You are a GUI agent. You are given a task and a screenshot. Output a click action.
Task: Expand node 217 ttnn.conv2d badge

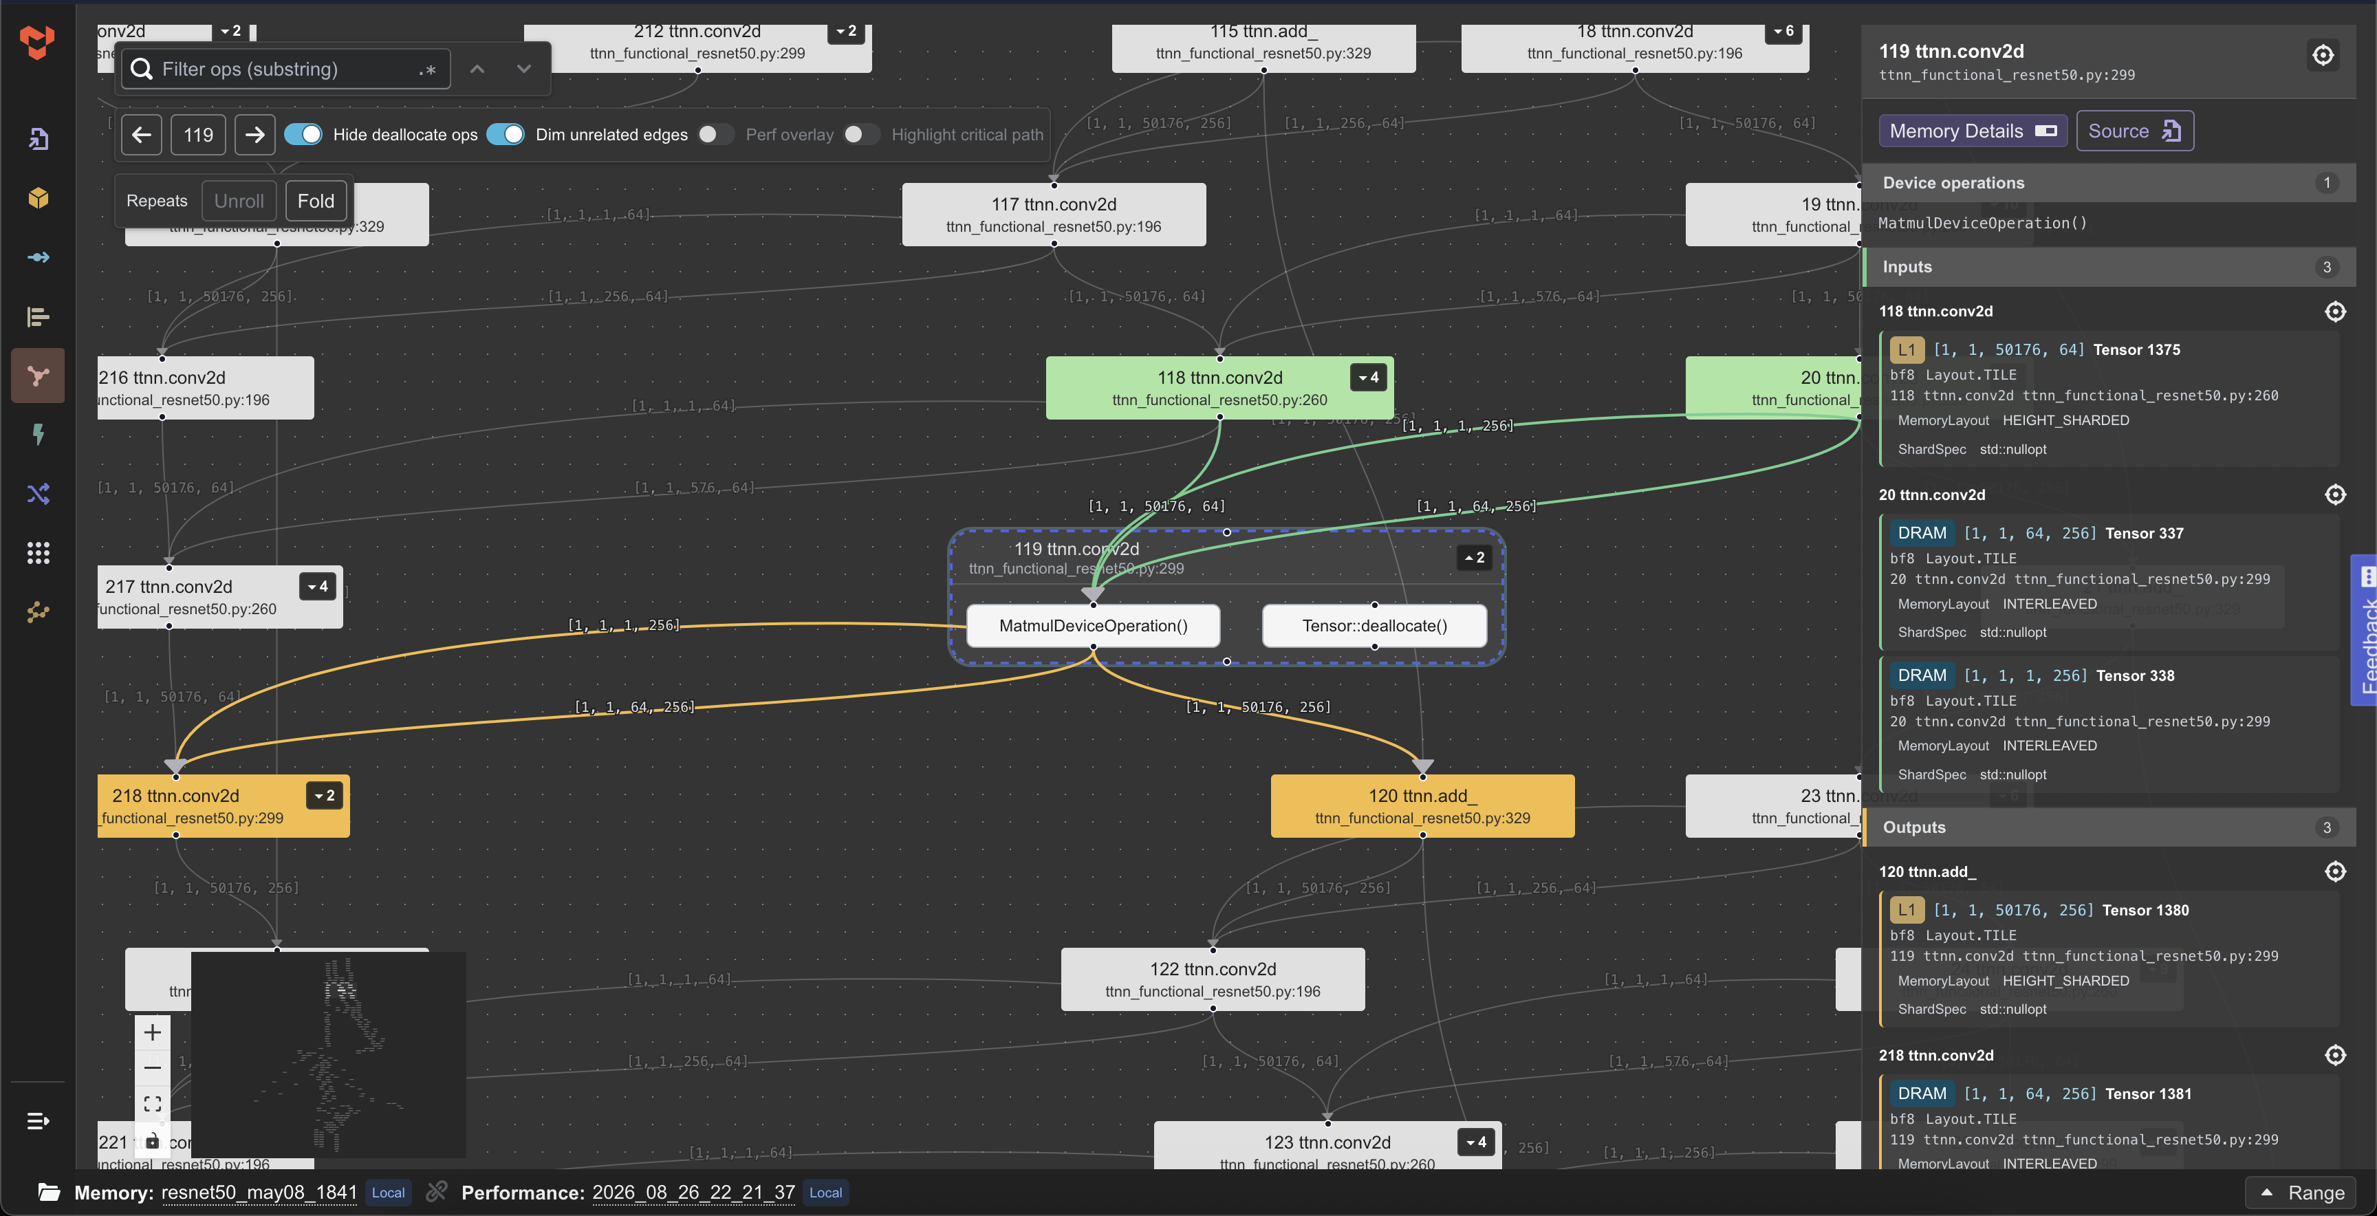coord(318,587)
